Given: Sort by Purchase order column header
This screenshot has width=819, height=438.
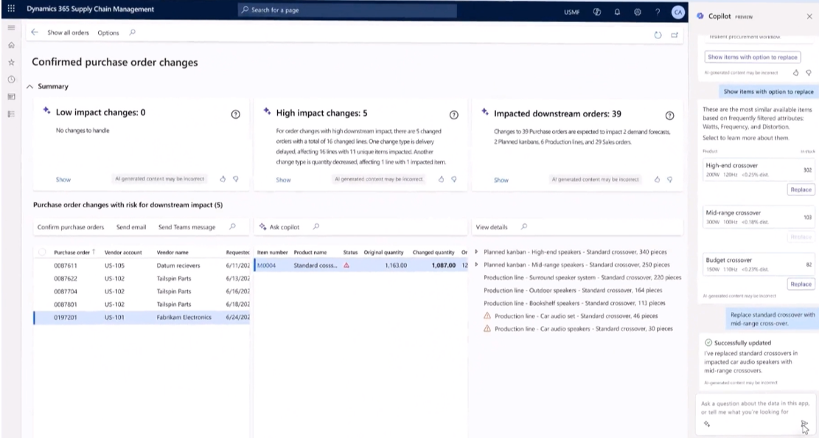Looking at the screenshot, I should 72,252.
